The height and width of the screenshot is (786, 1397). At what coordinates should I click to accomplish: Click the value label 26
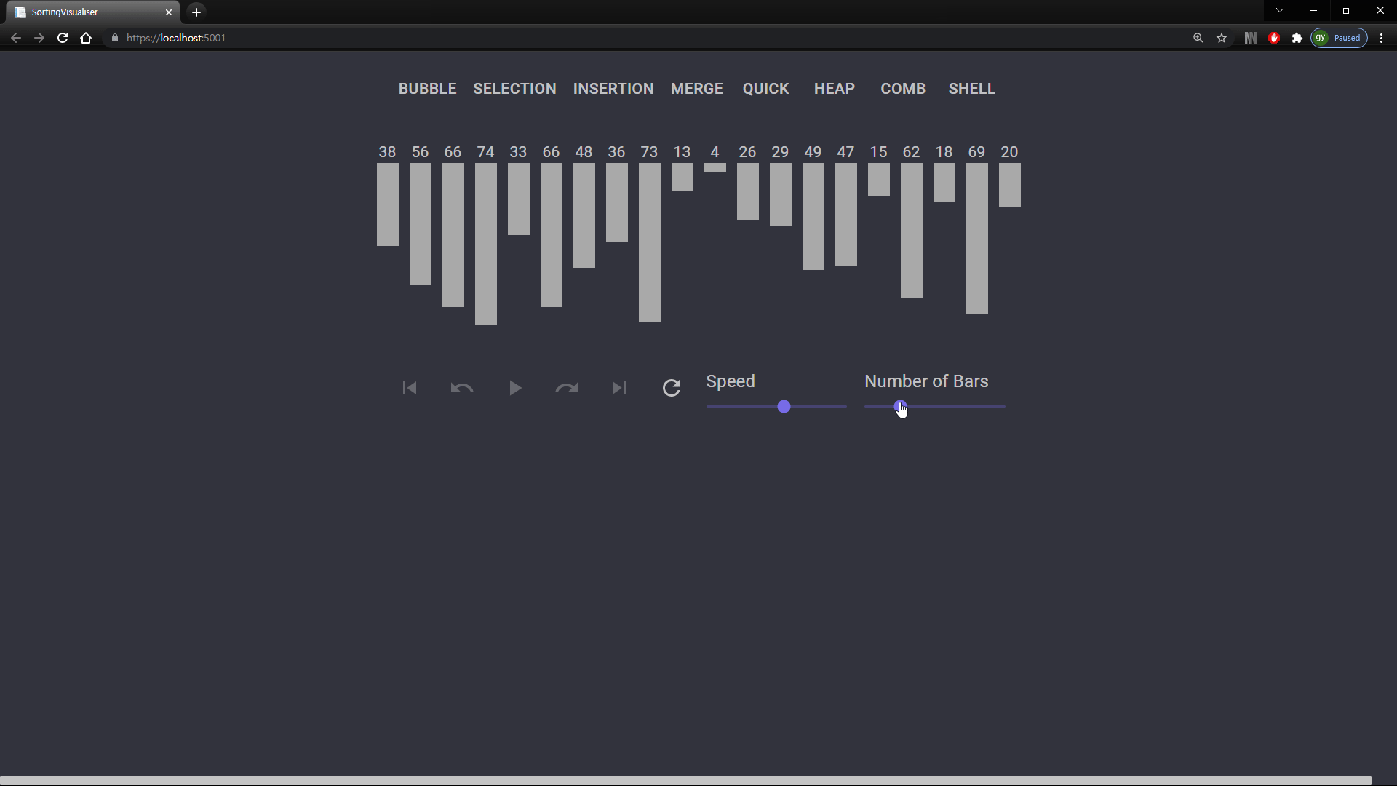pos(747,152)
